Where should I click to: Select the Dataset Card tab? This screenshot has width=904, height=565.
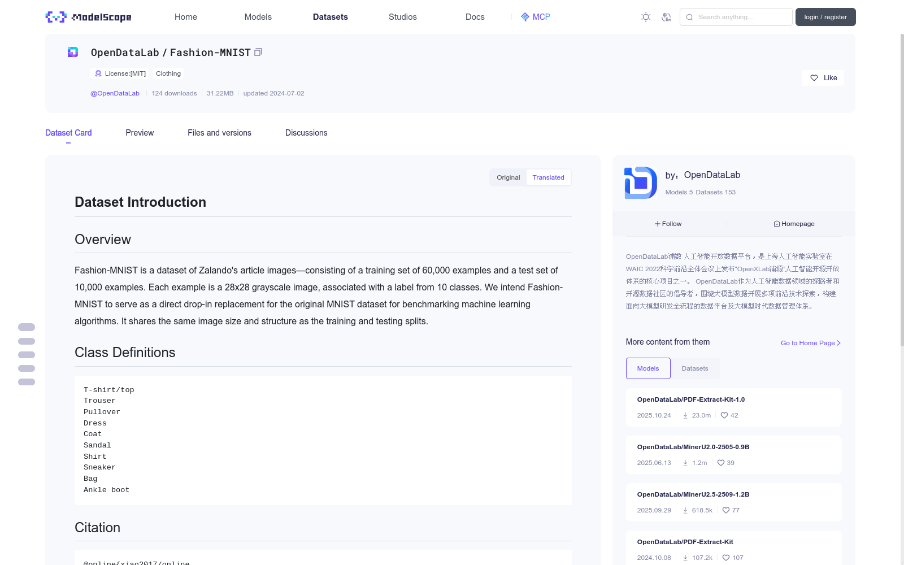68,133
